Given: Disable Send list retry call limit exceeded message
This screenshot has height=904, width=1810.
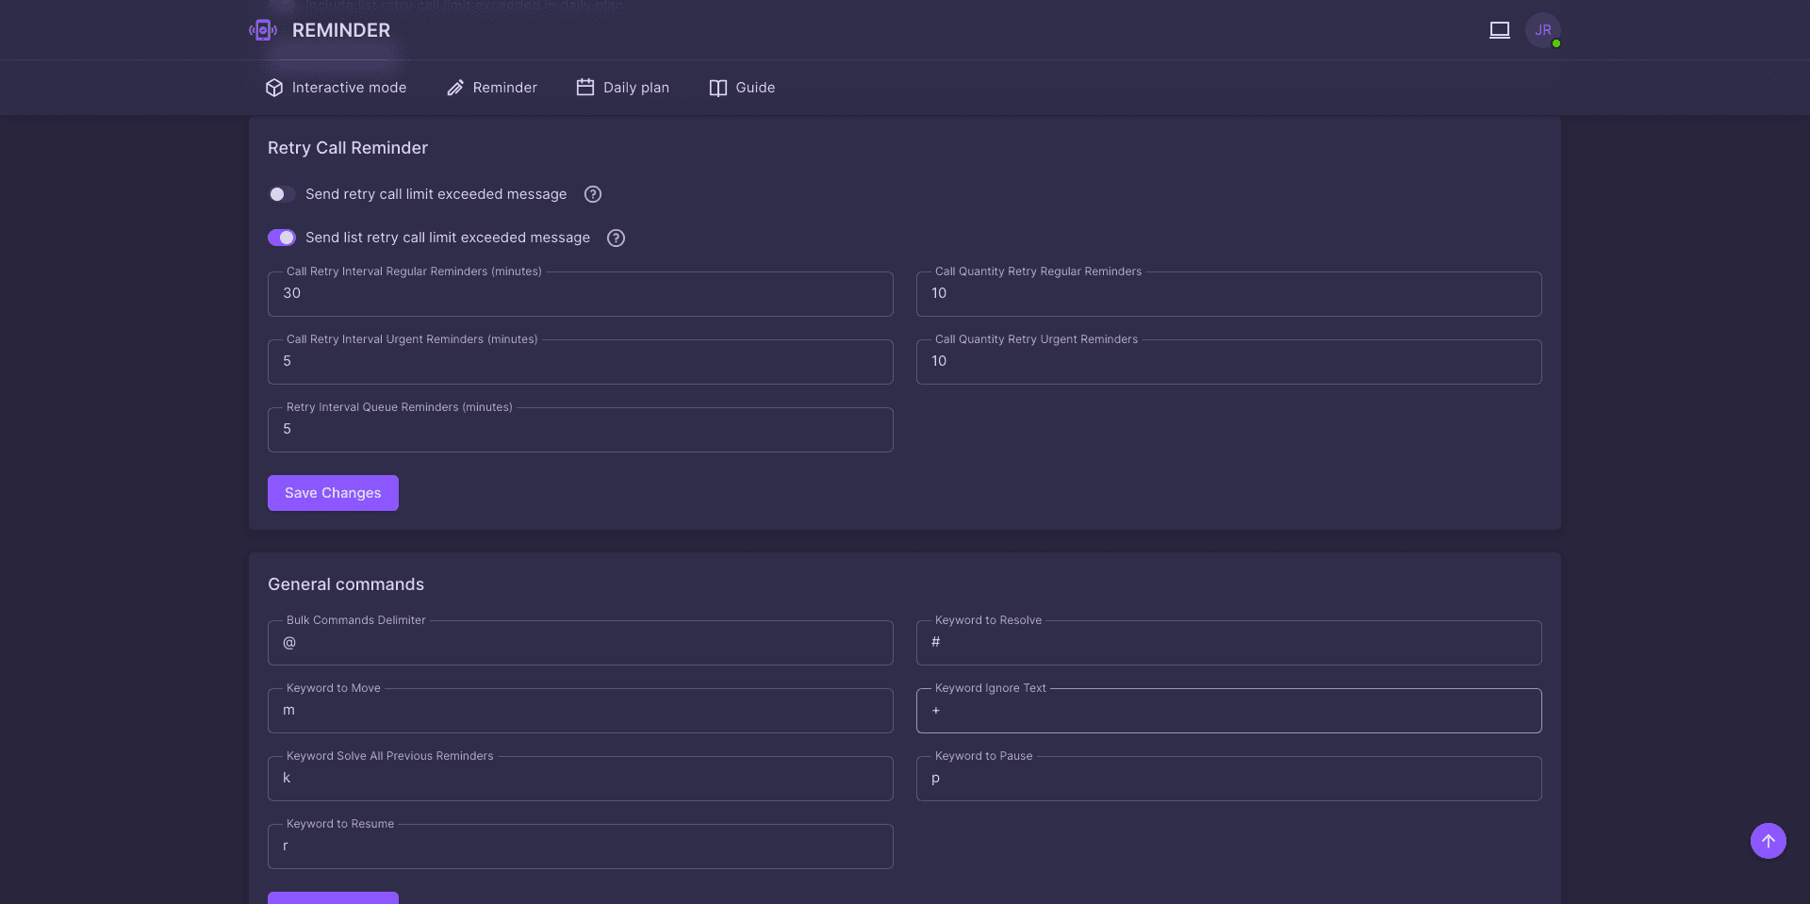Looking at the screenshot, I should [x=282, y=238].
